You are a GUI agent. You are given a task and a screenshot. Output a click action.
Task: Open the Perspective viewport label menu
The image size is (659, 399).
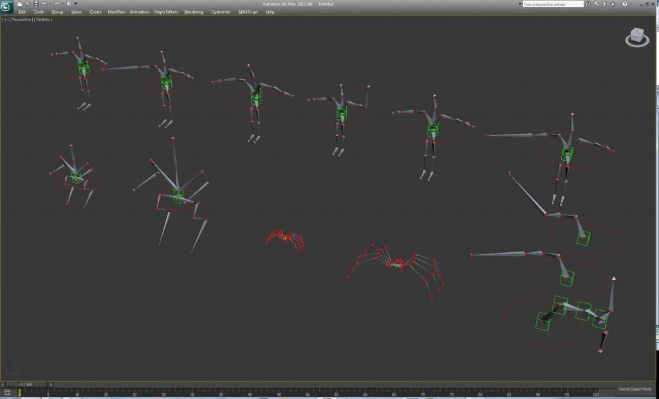click(21, 19)
